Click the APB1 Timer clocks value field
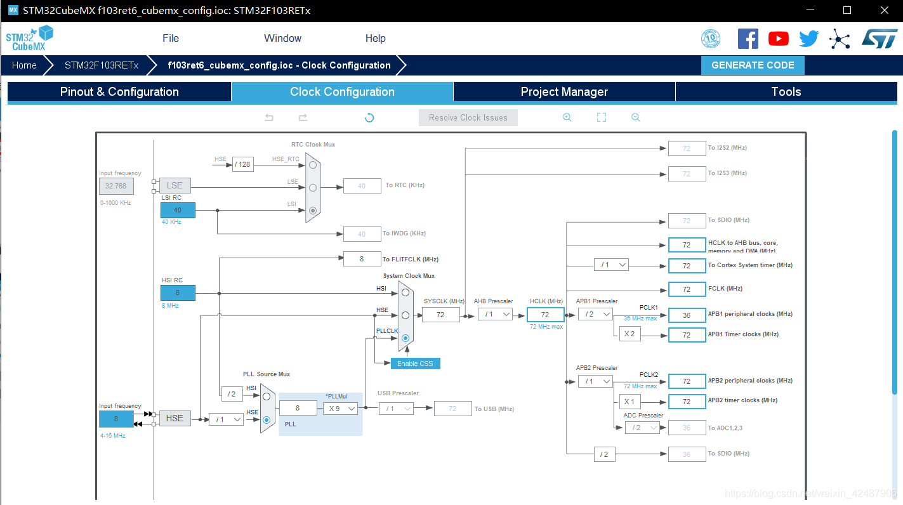Image resolution: width=903 pixels, height=505 pixels. coord(687,334)
